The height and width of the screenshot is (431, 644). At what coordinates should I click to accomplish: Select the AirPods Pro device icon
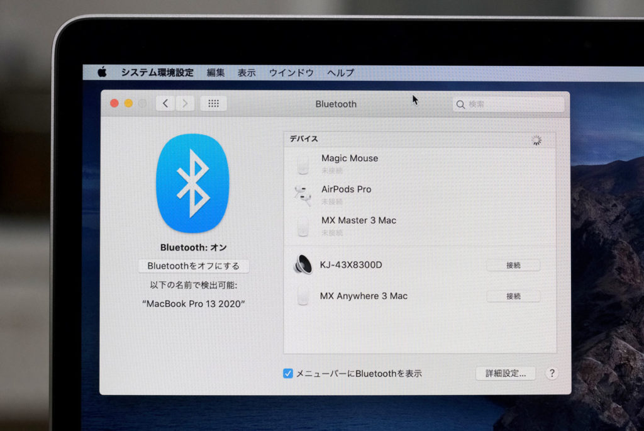[x=303, y=195]
